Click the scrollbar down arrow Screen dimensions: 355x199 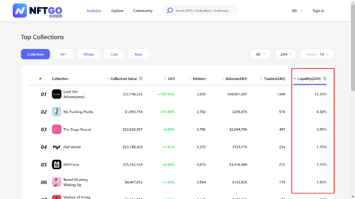[x=353, y=197]
